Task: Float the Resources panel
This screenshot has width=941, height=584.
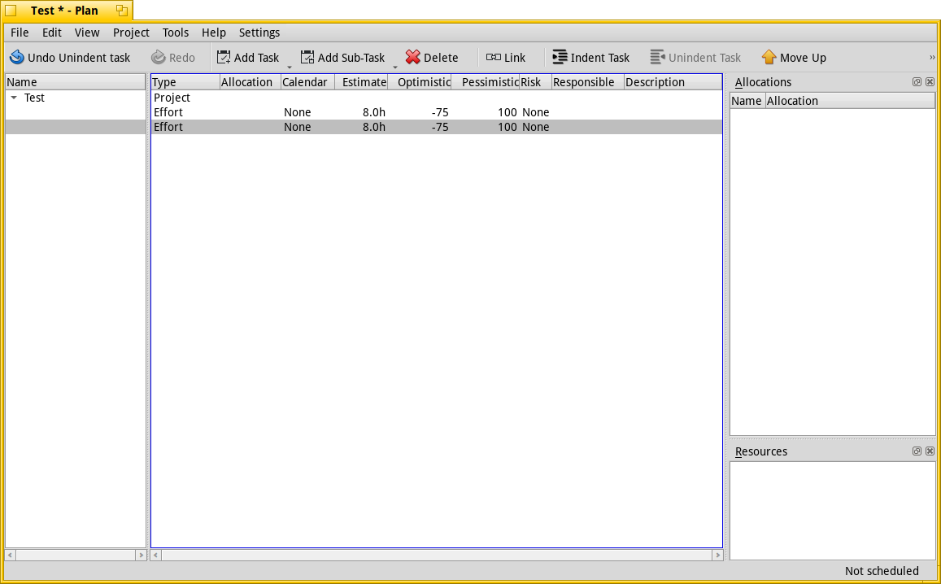Action: coord(917,451)
